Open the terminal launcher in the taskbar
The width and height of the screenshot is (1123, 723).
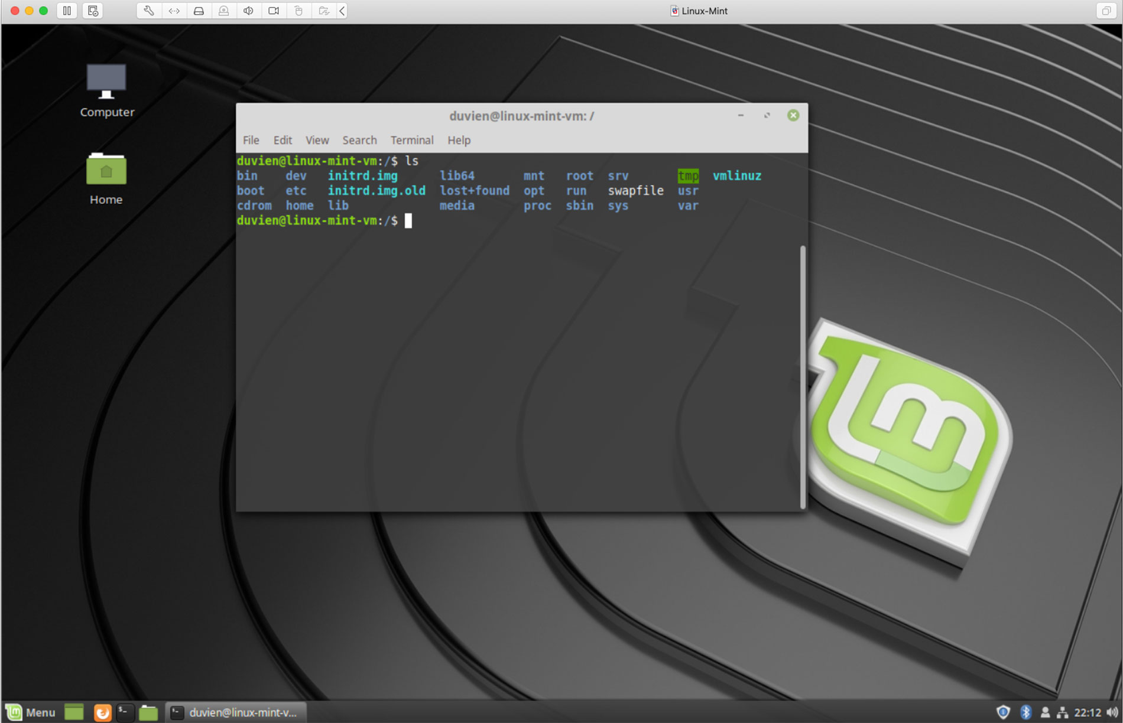(x=125, y=712)
